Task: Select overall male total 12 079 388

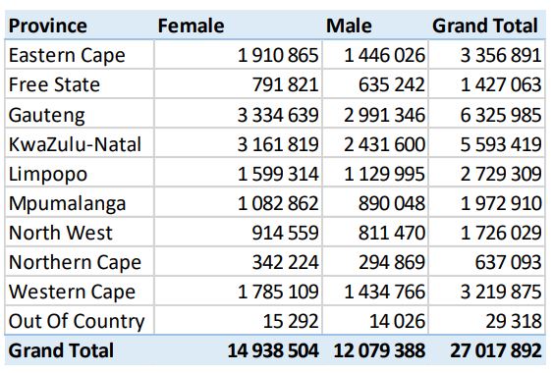Action: point(379,350)
